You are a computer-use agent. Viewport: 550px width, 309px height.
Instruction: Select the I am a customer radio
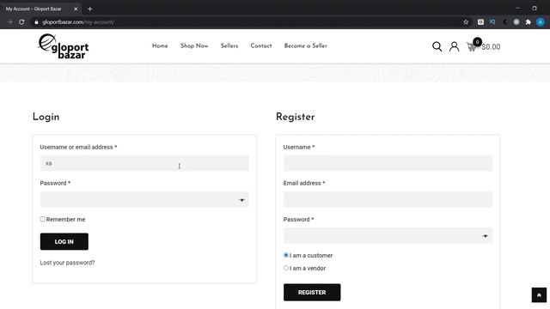coord(286,255)
